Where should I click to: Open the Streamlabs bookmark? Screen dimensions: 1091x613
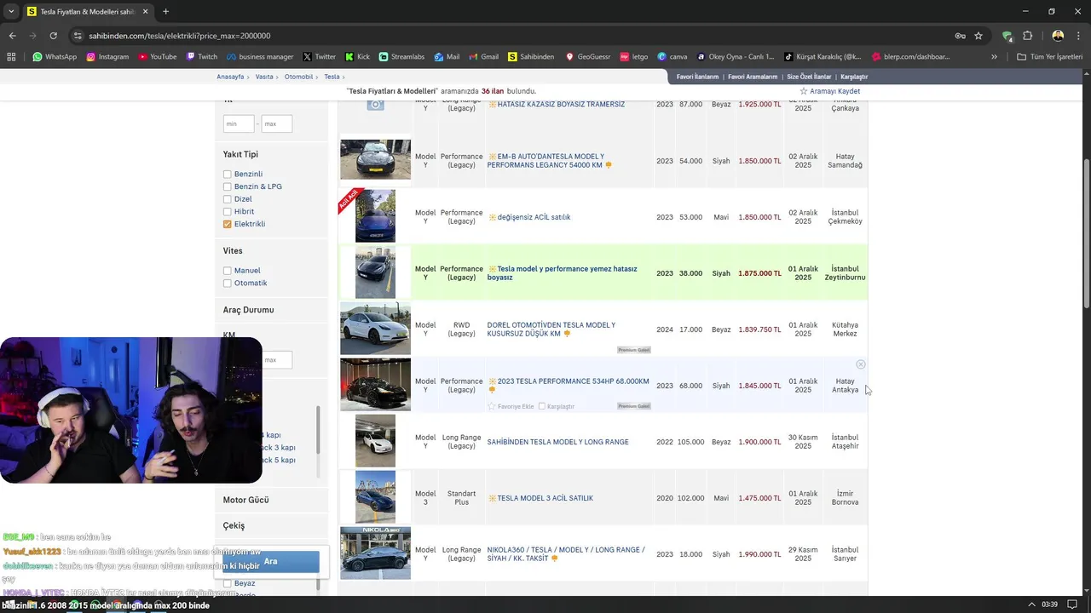click(401, 57)
